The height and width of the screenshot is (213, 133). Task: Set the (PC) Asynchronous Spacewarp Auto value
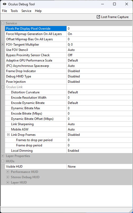(x=99, y=66)
